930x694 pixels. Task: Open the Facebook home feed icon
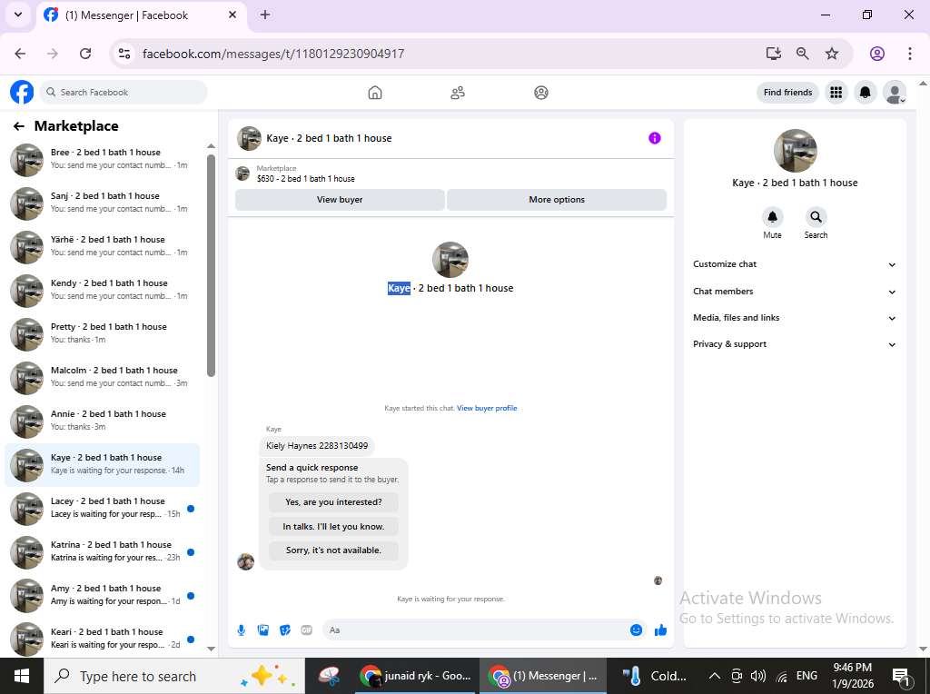375,93
